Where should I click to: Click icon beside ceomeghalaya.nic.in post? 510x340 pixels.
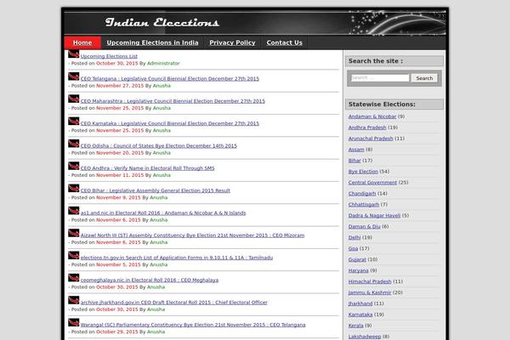click(73, 278)
